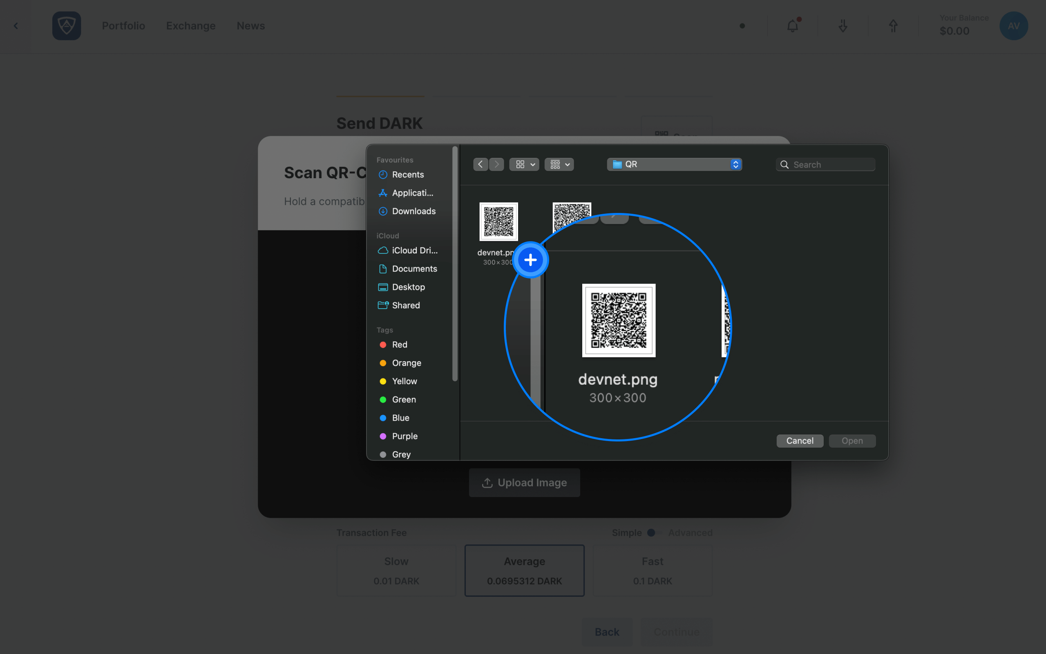Select the Average 0.0695312 DARK fee option

click(524, 571)
